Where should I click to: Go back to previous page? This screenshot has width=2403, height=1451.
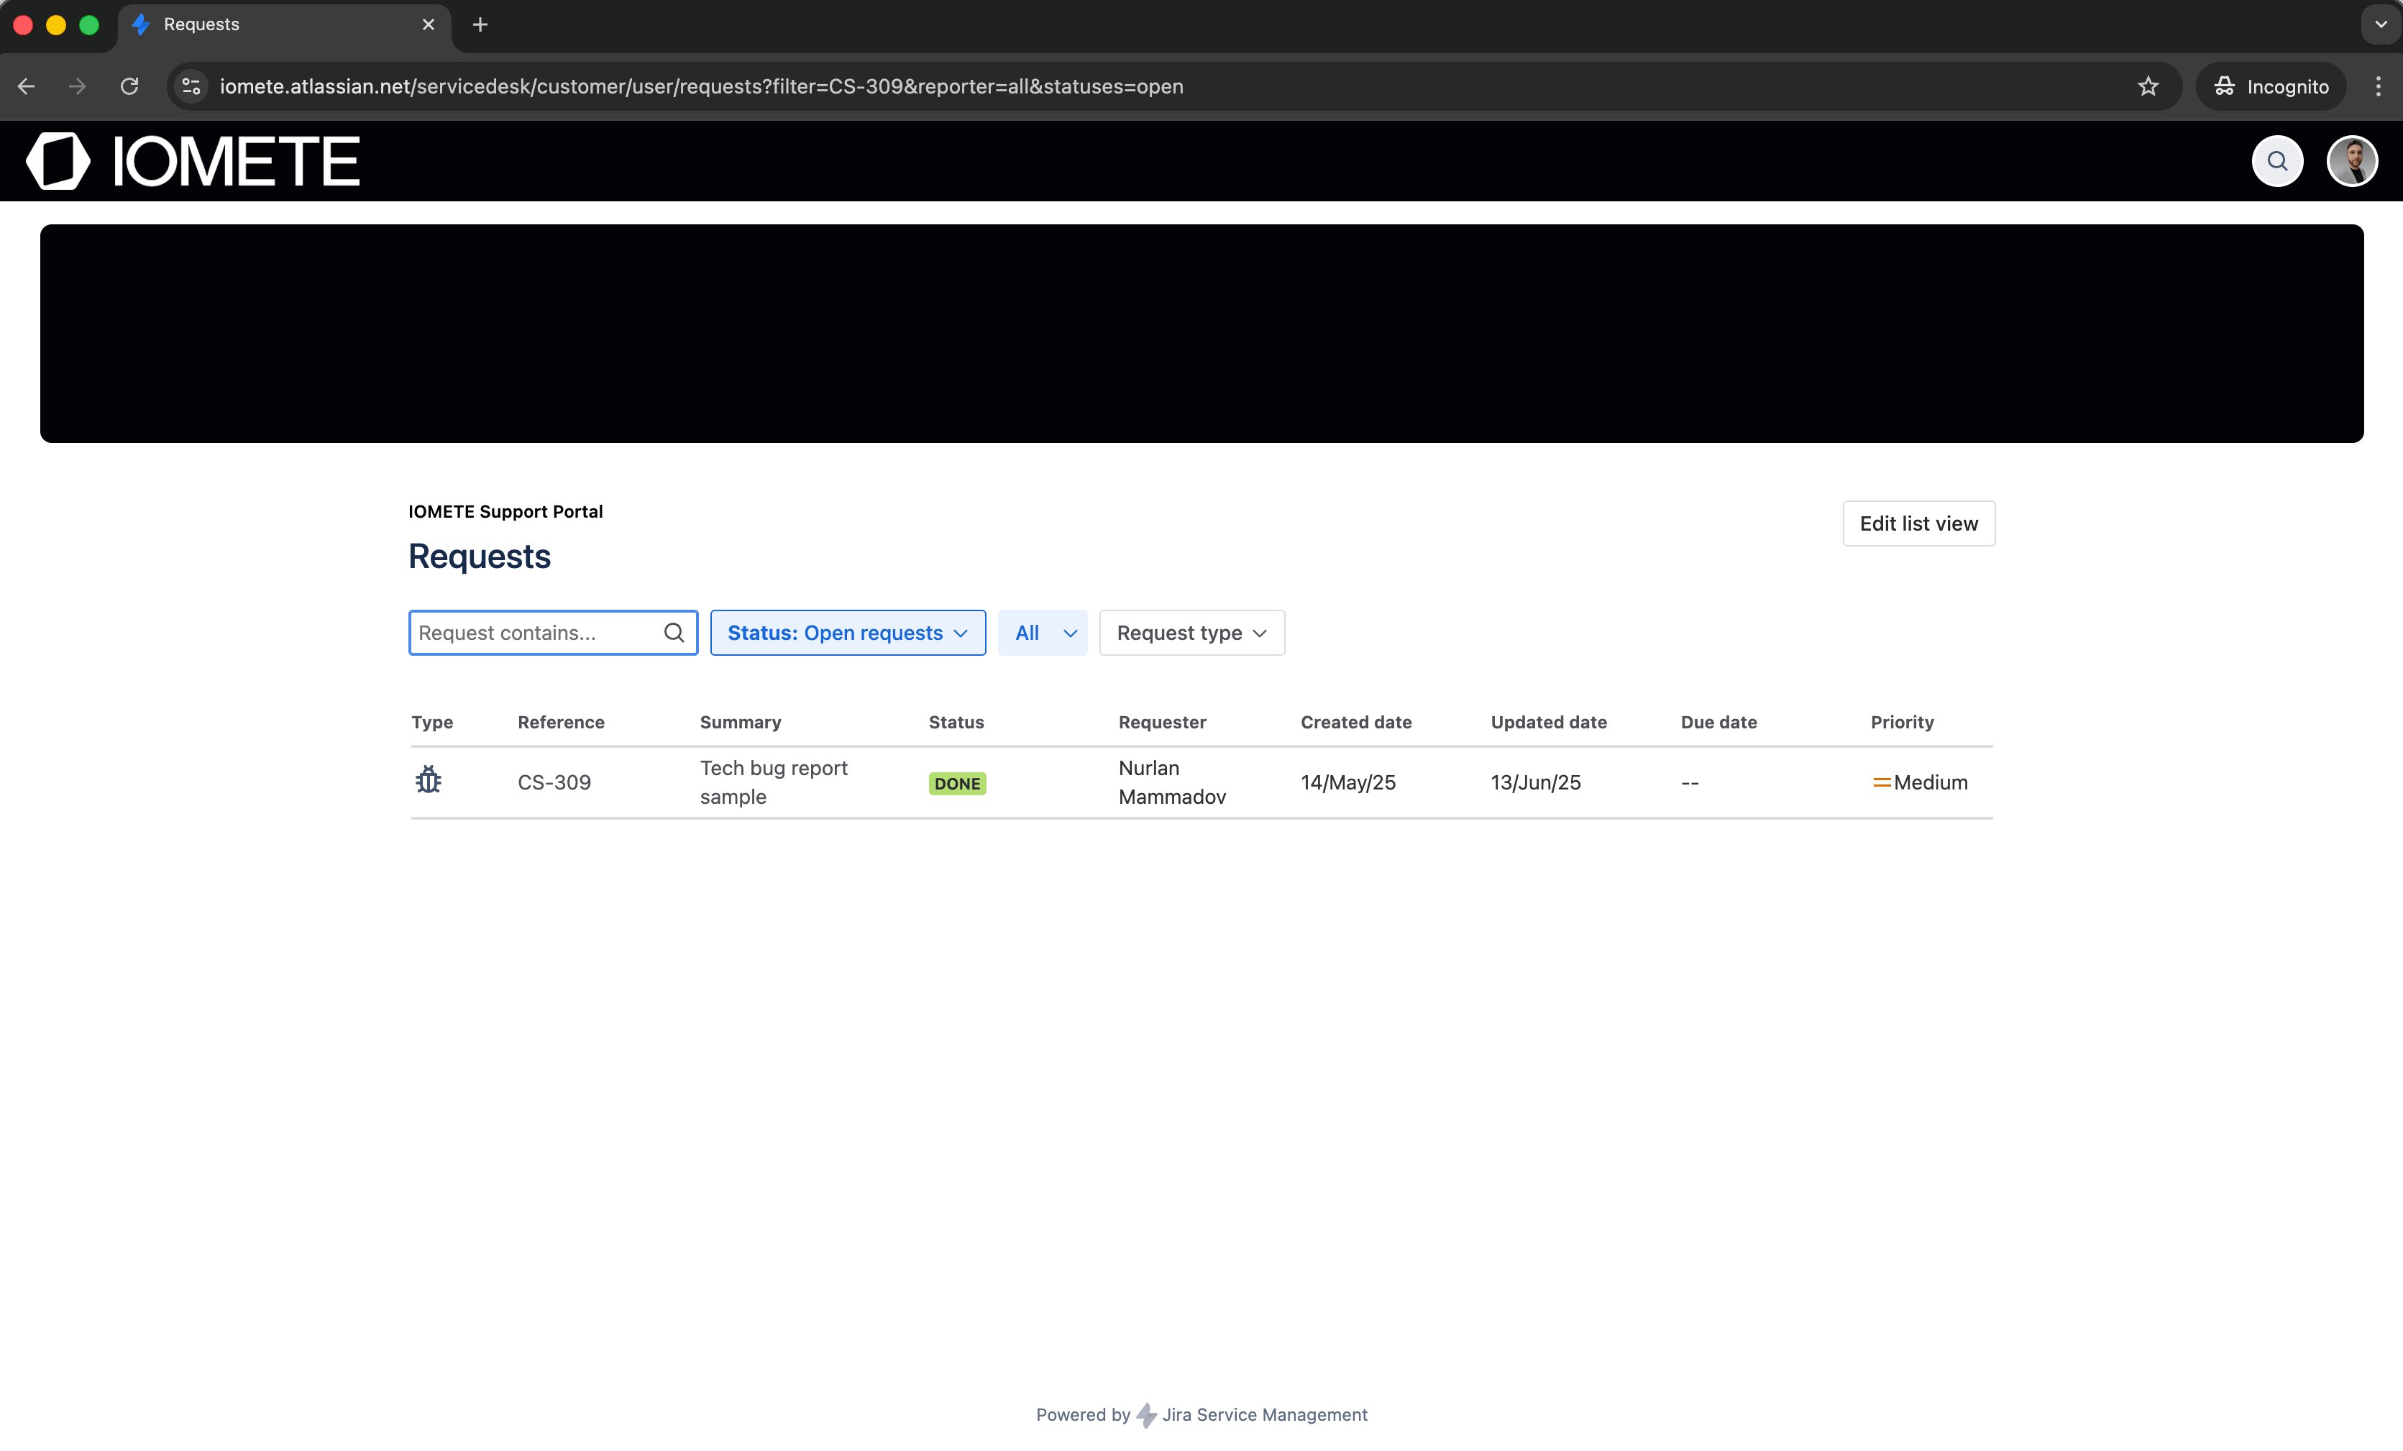coord(27,87)
